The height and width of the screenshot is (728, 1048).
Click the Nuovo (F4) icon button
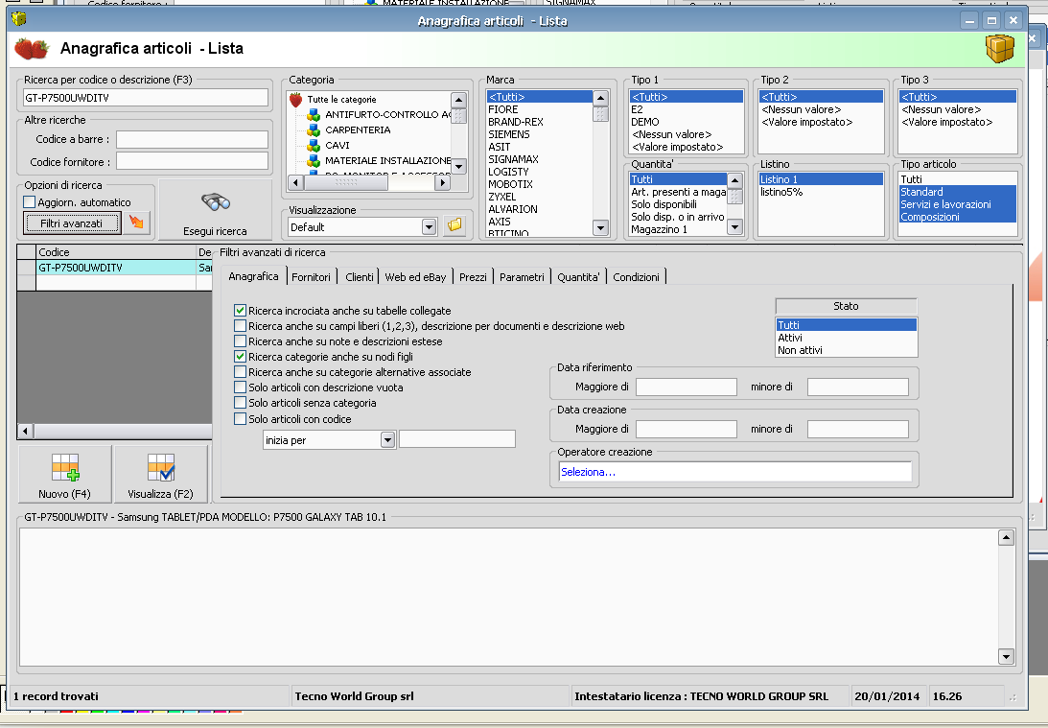point(64,469)
